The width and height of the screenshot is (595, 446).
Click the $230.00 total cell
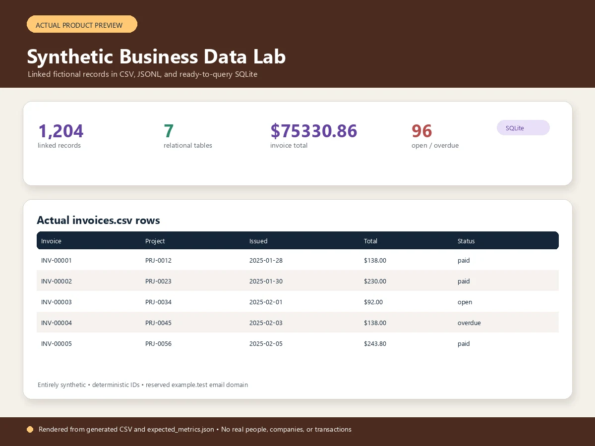[x=375, y=281]
